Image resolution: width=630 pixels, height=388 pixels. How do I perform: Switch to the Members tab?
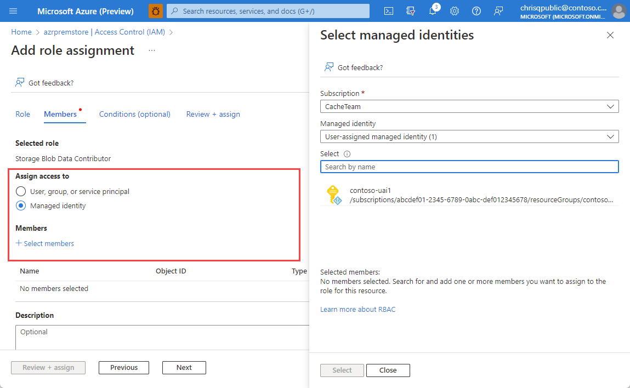60,114
